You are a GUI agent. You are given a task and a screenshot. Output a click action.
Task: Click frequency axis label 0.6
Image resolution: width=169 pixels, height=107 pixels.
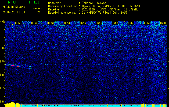(2, 102)
